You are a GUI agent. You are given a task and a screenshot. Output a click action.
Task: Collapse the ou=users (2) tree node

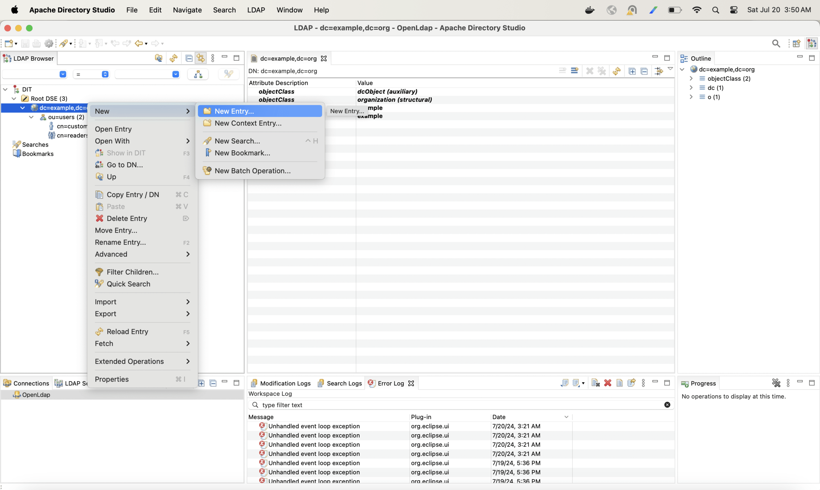point(31,117)
